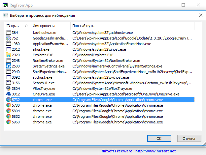Click the SearchUI icon for PID 3156
The width and height of the screenshot is (206, 155).
(x=9, y=83)
